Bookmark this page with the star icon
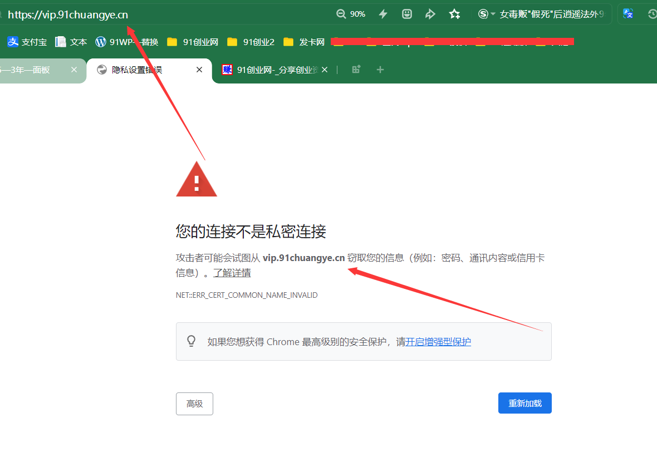The image size is (657, 457). (455, 14)
